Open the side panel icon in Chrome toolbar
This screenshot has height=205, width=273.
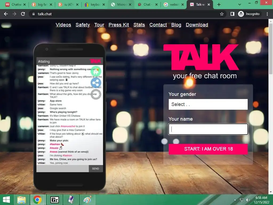[x=232, y=14]
